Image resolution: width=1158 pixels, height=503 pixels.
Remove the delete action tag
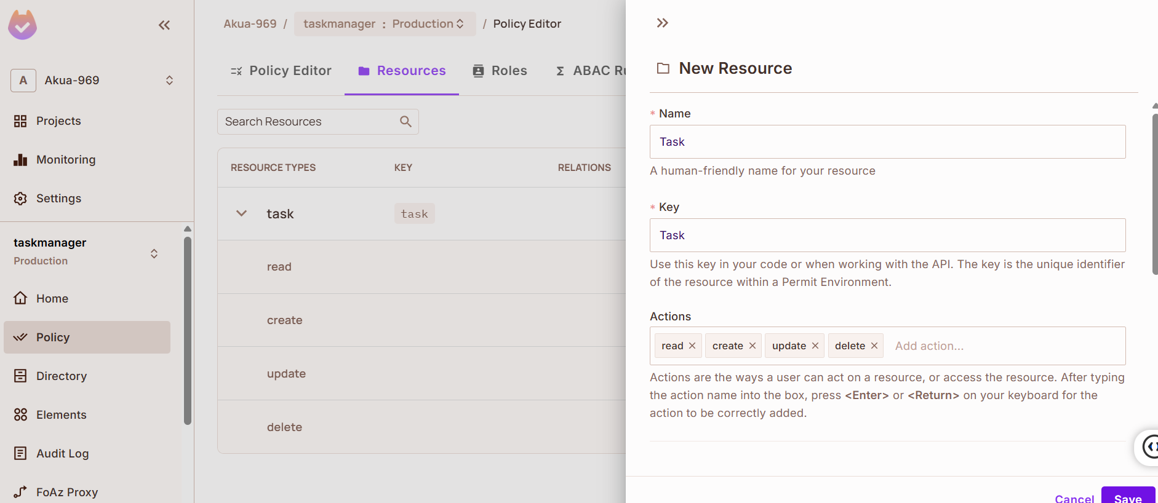pyautogui.click(x=874, y=346)
